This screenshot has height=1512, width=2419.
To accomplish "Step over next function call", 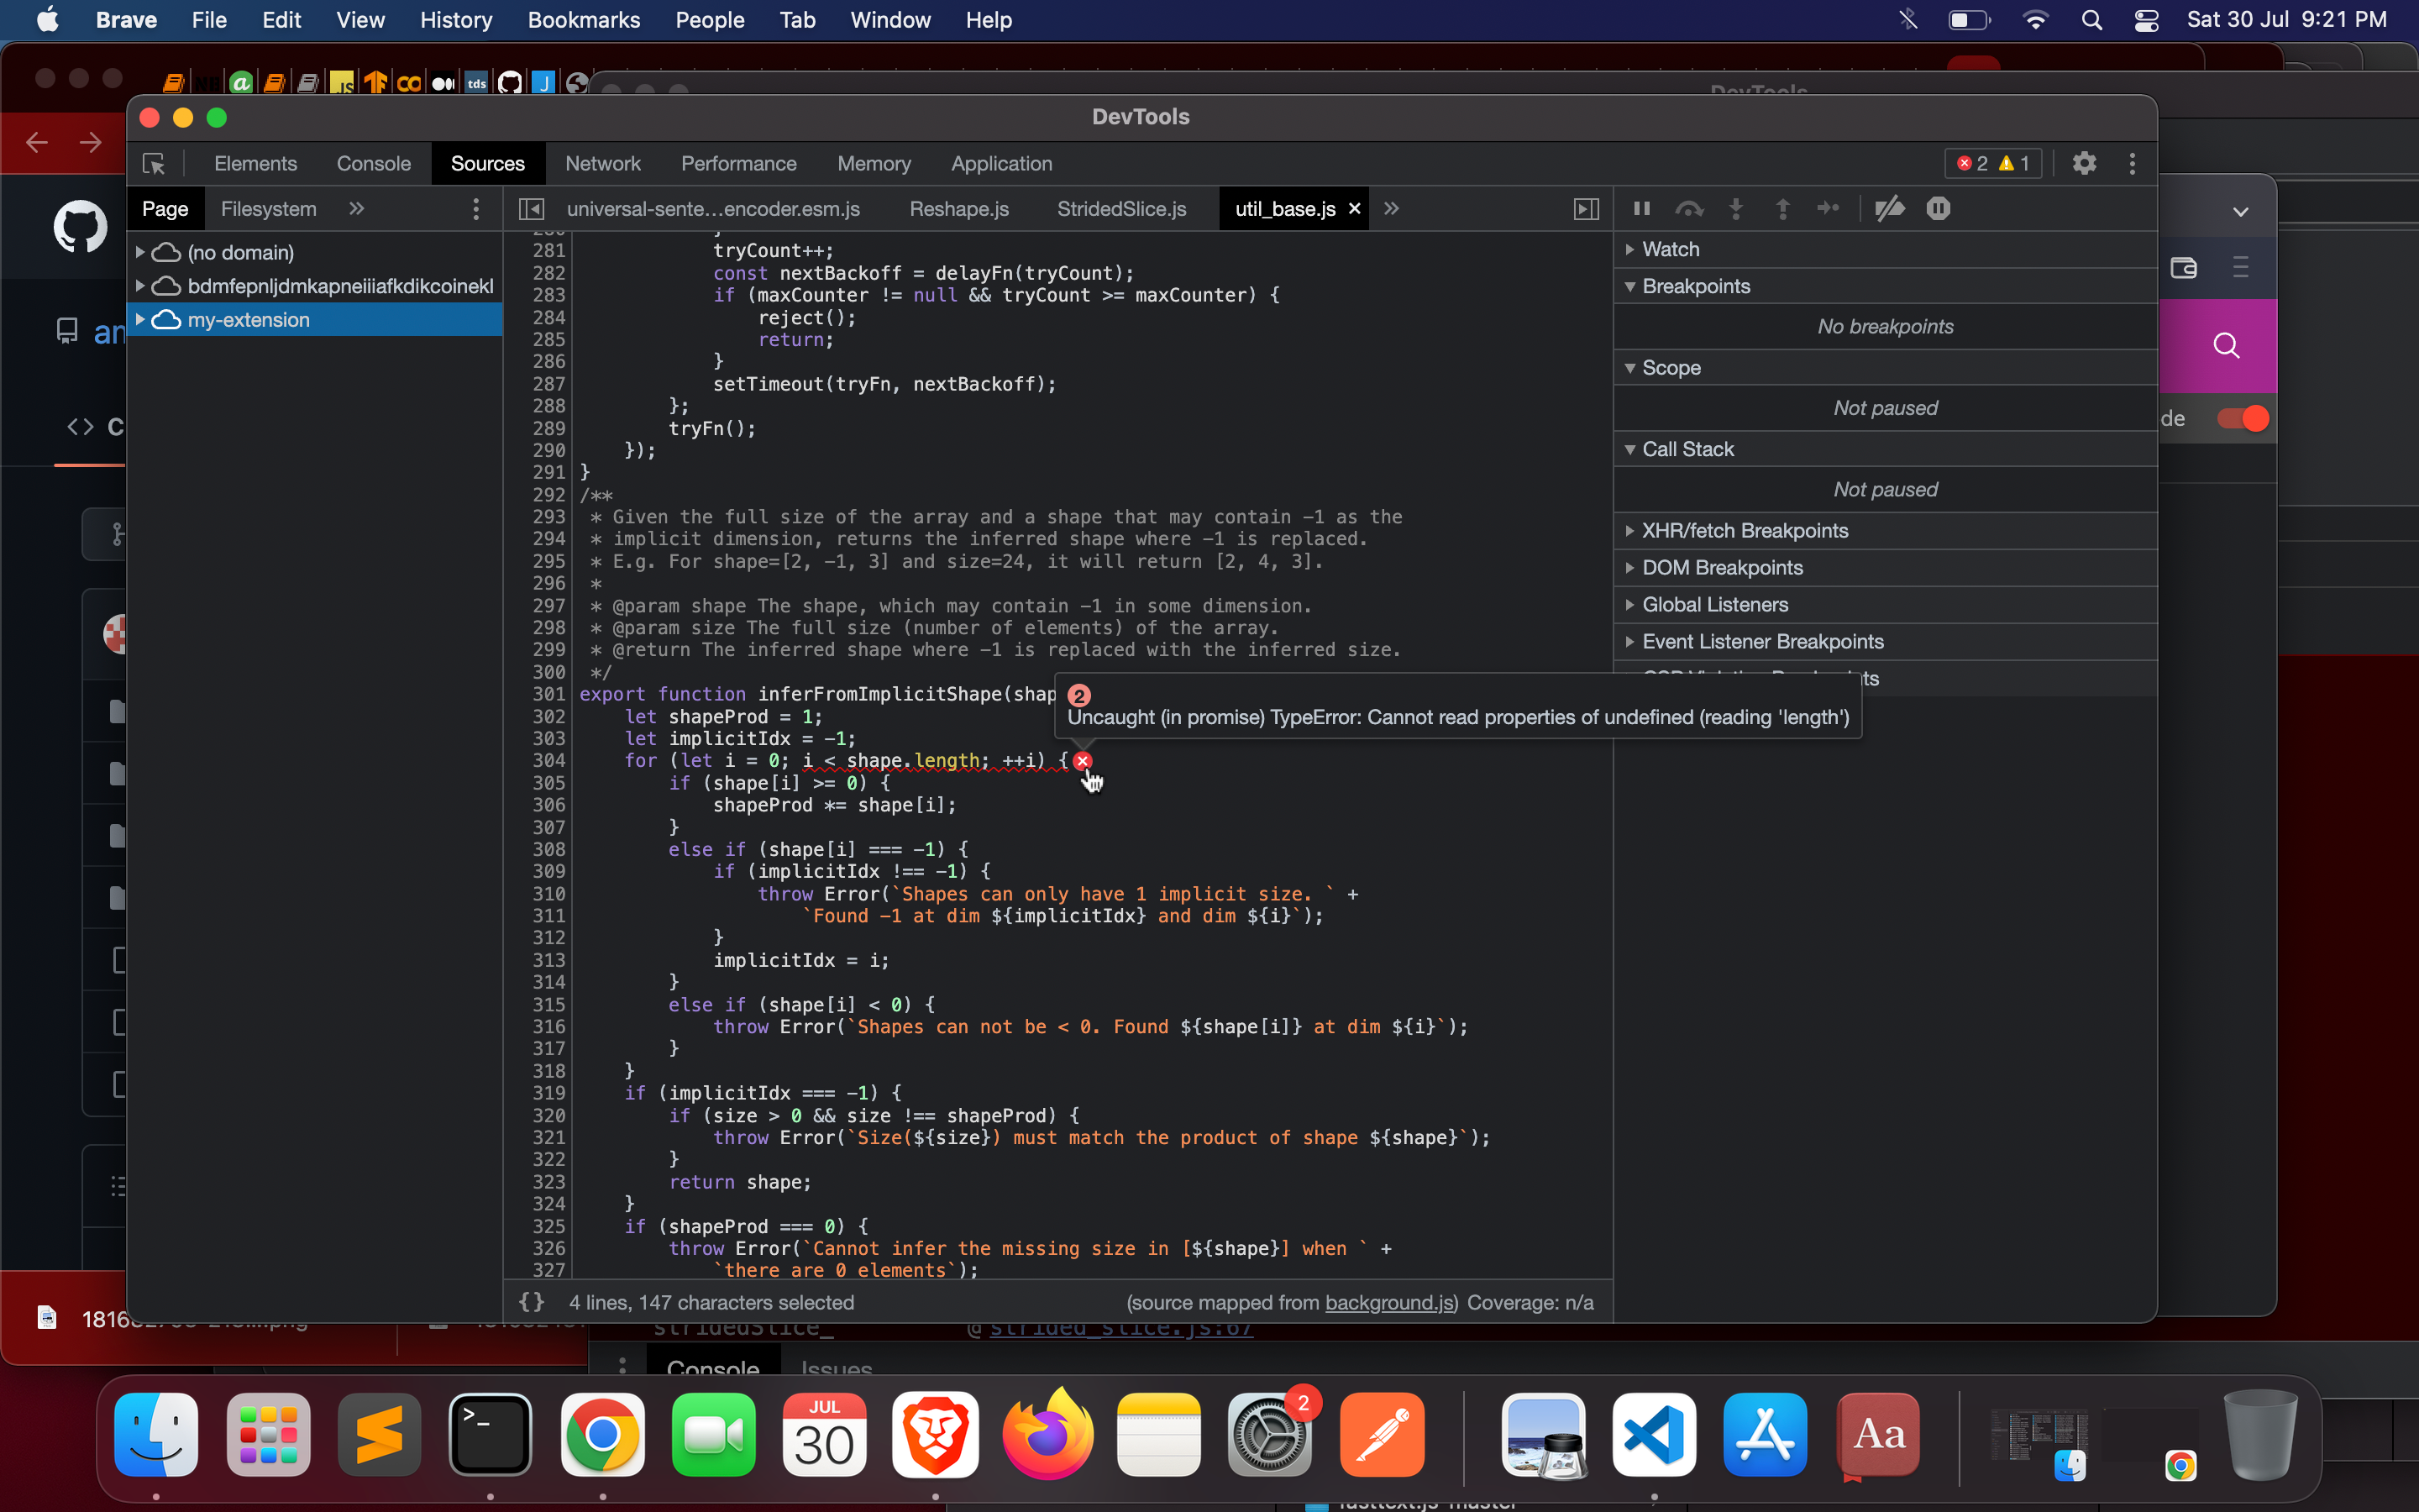I will (x=1689, y=209).
